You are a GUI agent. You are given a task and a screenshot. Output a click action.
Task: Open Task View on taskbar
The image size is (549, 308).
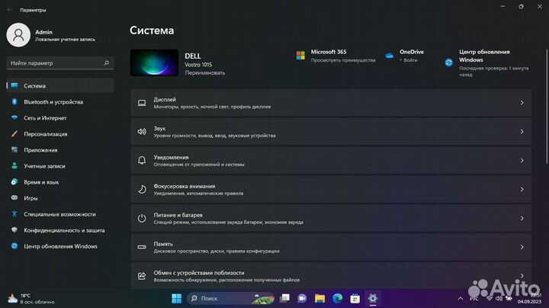pos(285,299)
